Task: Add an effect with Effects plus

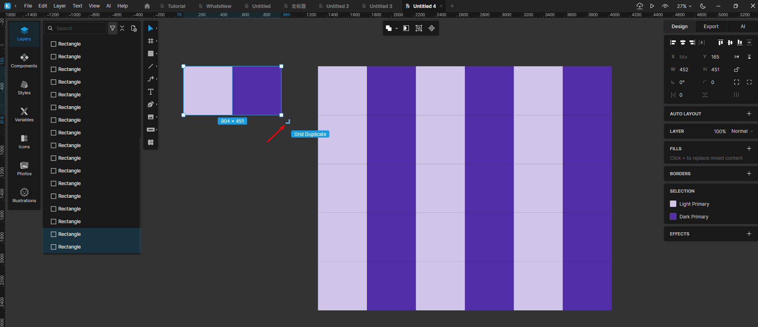Action: click(749, 234)
